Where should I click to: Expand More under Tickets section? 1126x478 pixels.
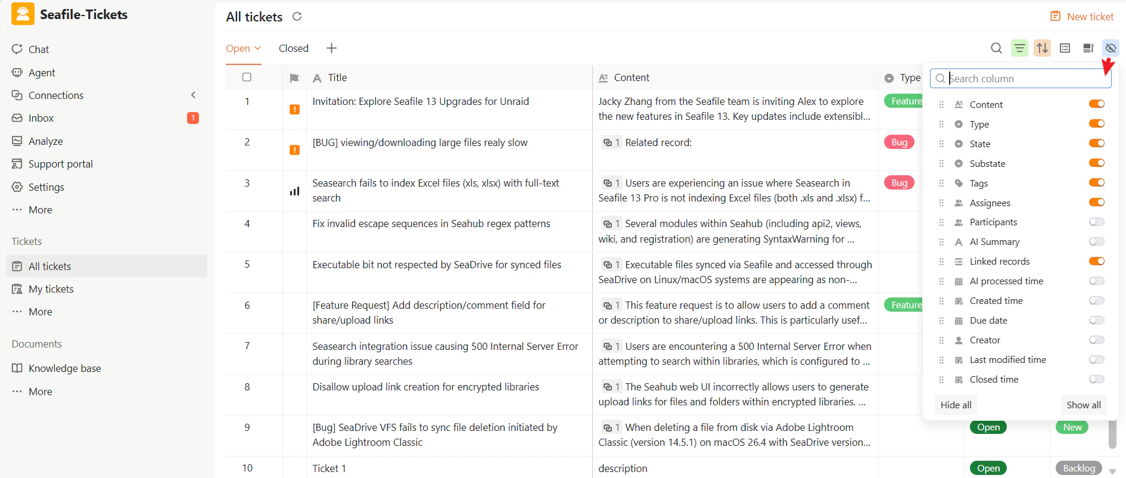[x=40, y=312]
